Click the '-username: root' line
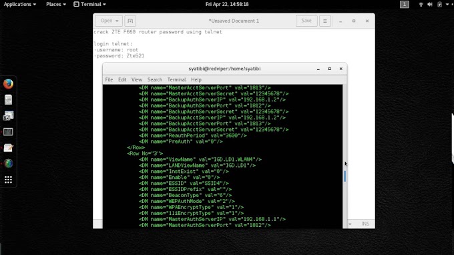Screen dimensions: 454x255 pos(116,50)
